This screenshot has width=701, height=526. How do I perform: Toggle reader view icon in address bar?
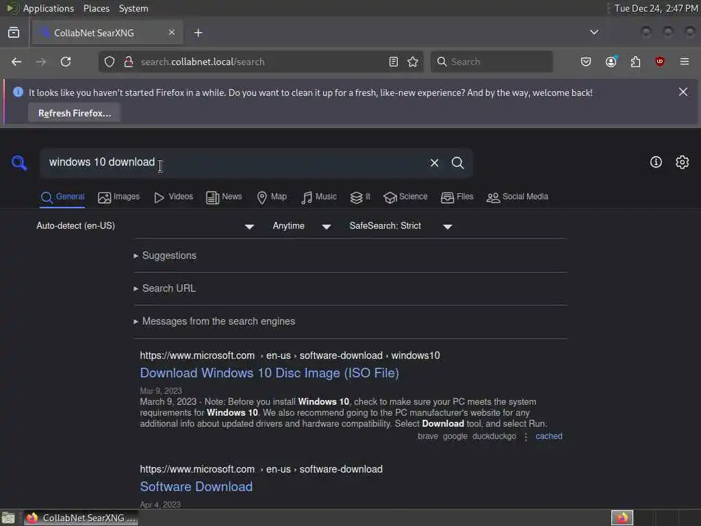pos(394,62)
